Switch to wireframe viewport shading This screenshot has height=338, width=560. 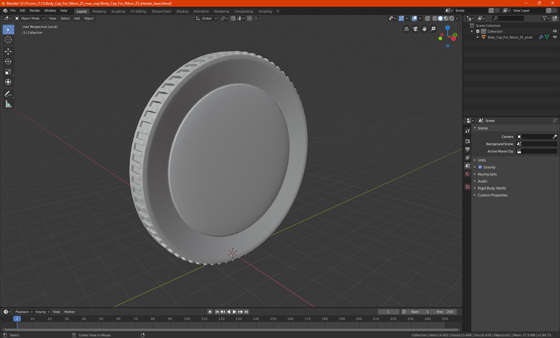pyautogui.click(x=435, y=18)
